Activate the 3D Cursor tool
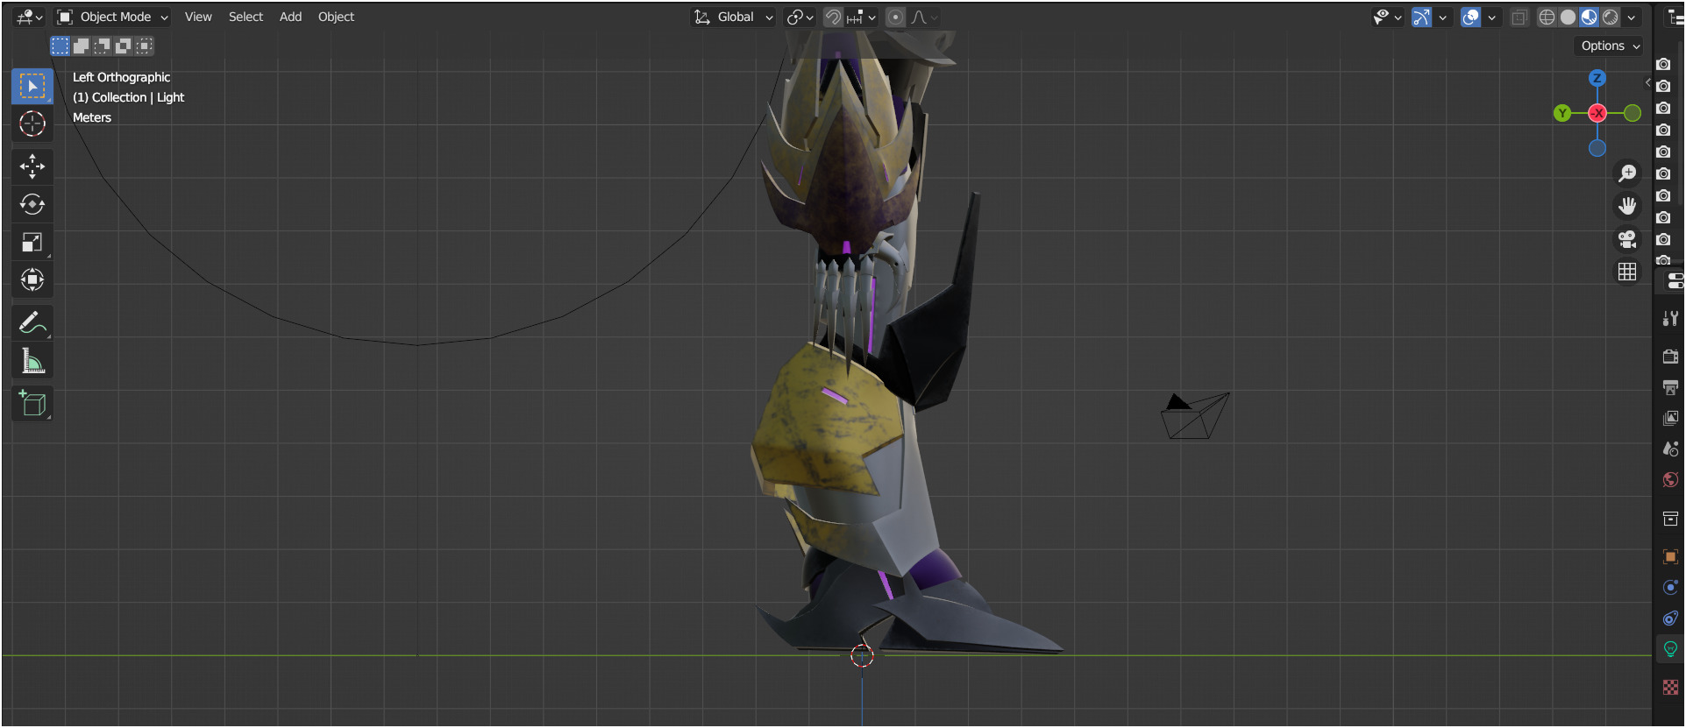Image resolution: width=1686 pixels, height=728 pixels. coord(32,124)
